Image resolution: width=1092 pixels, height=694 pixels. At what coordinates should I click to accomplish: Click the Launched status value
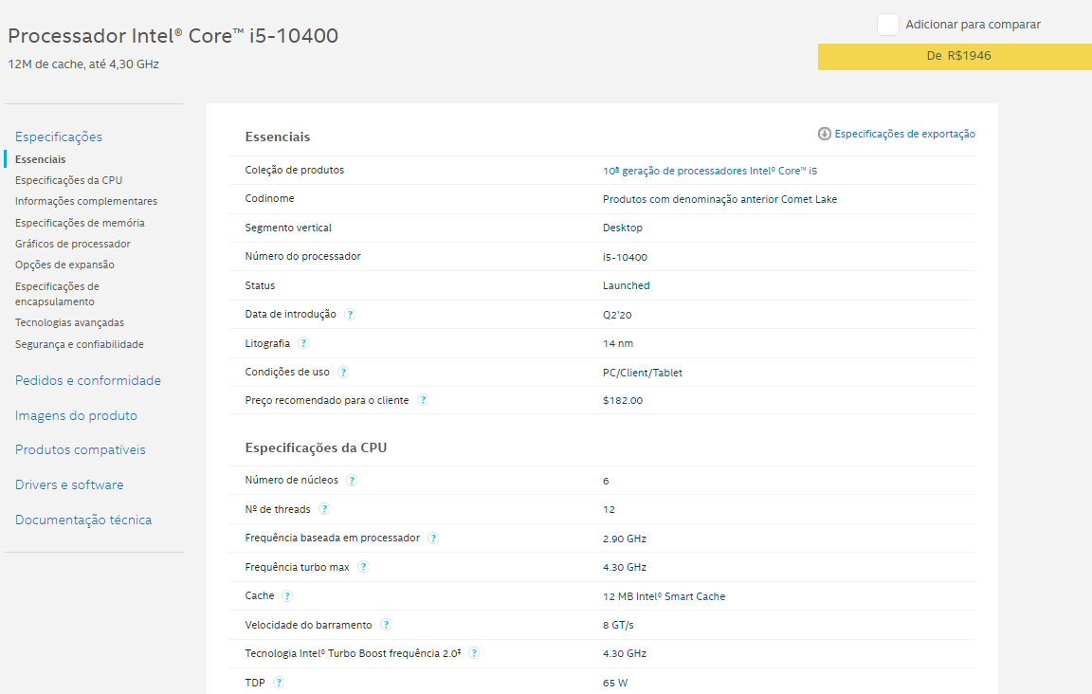626,285
